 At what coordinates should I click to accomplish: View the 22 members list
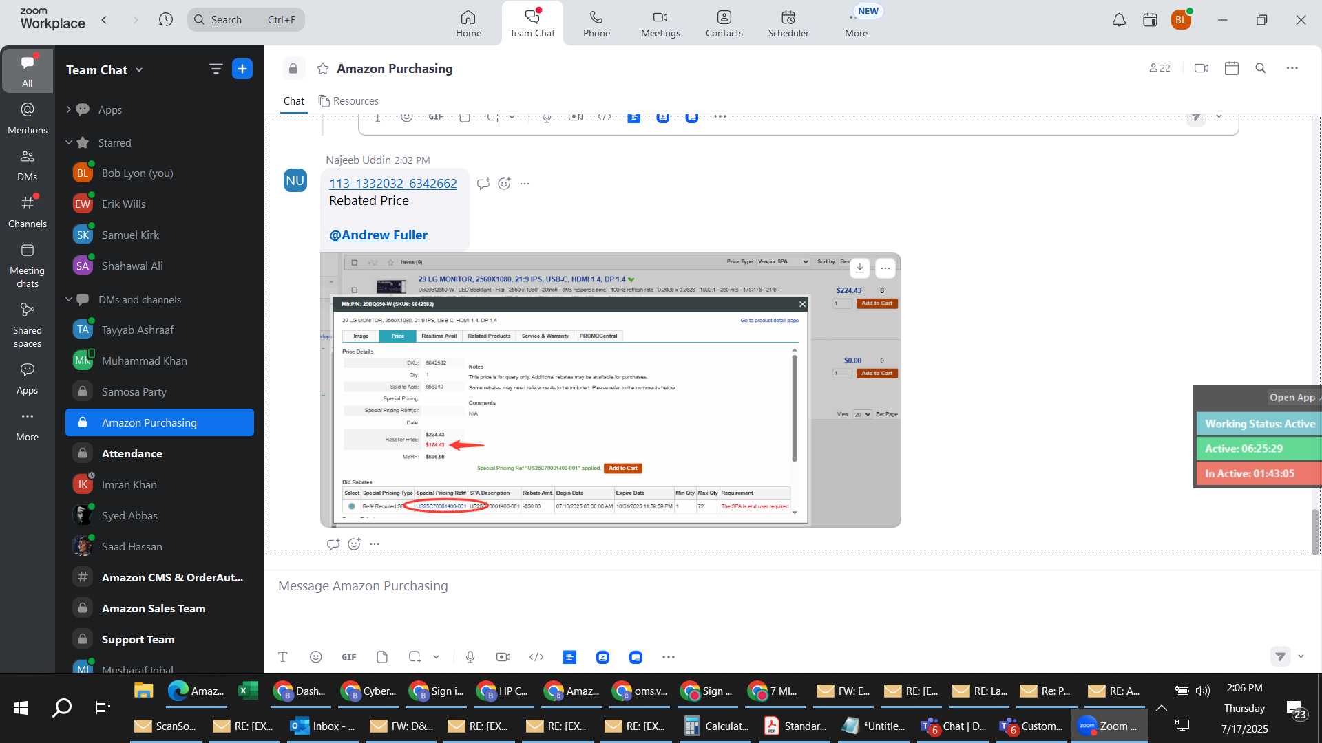1160,68
